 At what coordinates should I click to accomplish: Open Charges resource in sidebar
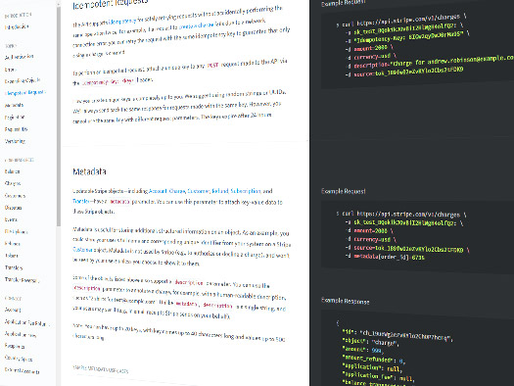13,183
